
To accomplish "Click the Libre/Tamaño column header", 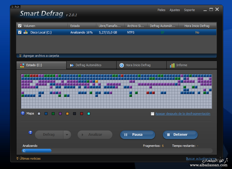I will coord(110,26).
